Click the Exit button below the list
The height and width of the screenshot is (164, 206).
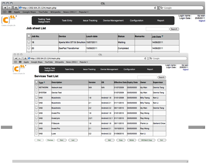pos(162,140)
